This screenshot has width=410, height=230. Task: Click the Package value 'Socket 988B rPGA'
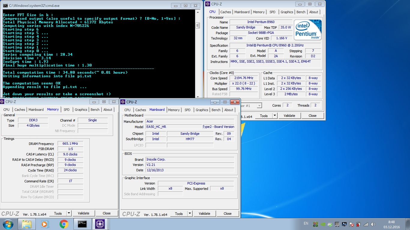pyautogui.click(x=261, y=33)
